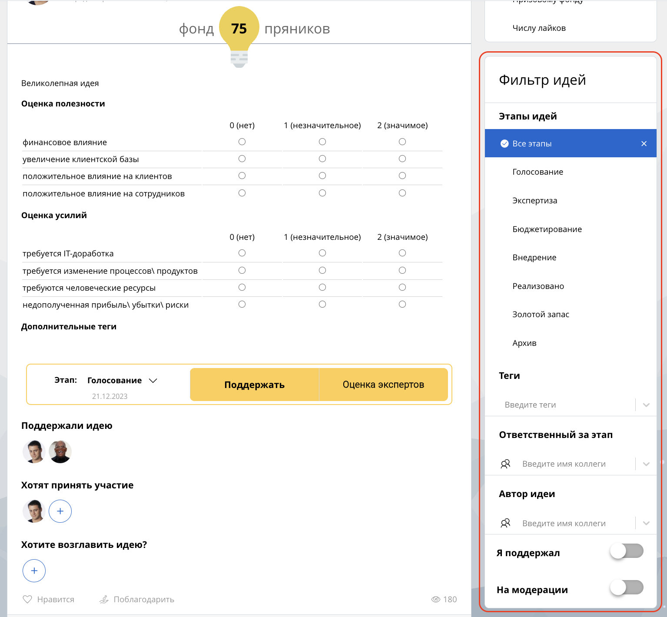Filter ideas by Архив stage

(571, 343)
